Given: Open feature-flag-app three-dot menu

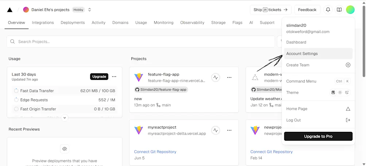Looking at the screenshot, I should point(229,77).
